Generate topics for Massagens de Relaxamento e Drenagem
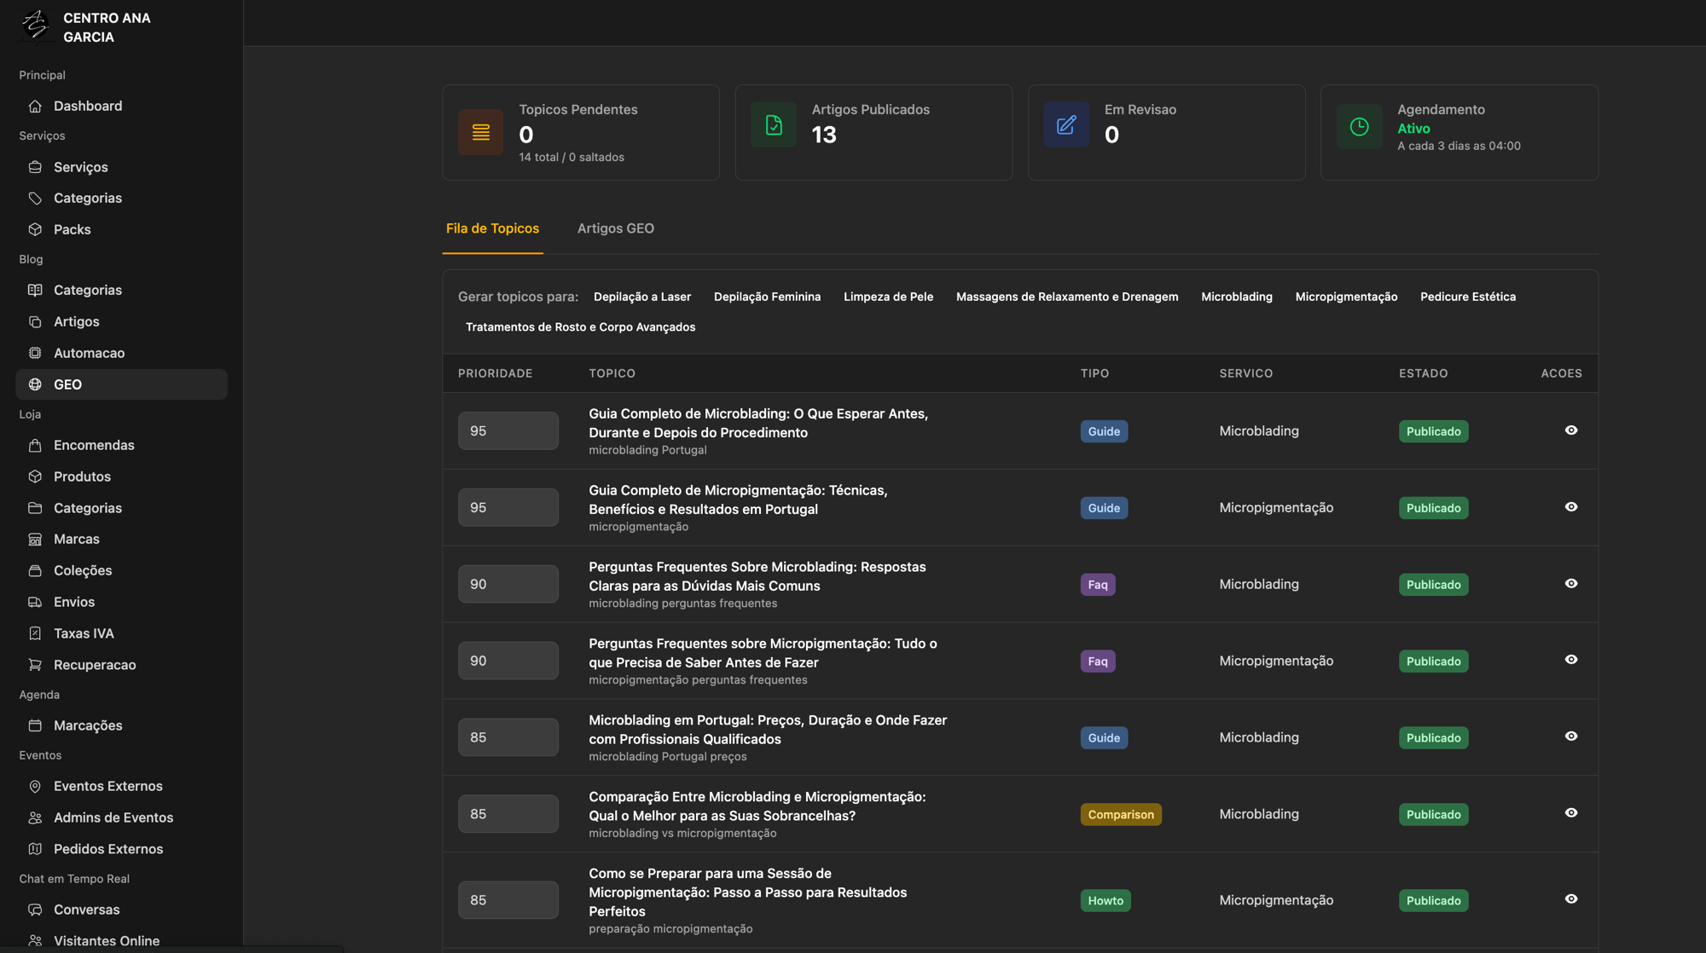Viewport: 1706px width, 953px height. pos(1067,297)
